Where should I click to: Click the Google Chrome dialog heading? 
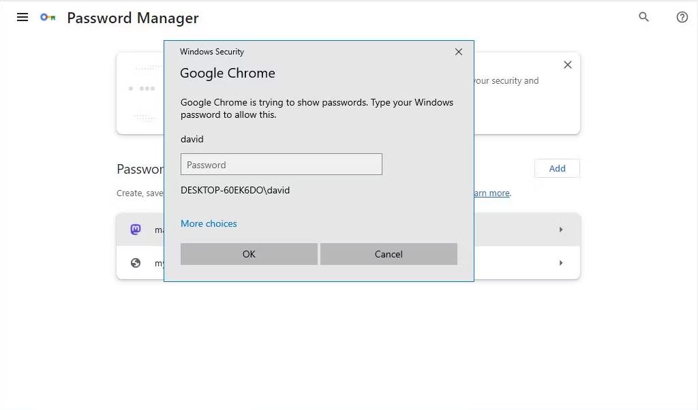tap(228, 73)
